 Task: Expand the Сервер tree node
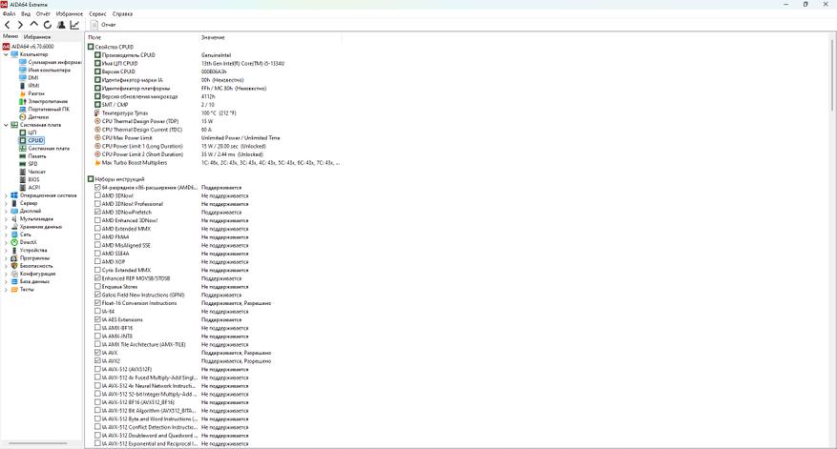(6, 203)
